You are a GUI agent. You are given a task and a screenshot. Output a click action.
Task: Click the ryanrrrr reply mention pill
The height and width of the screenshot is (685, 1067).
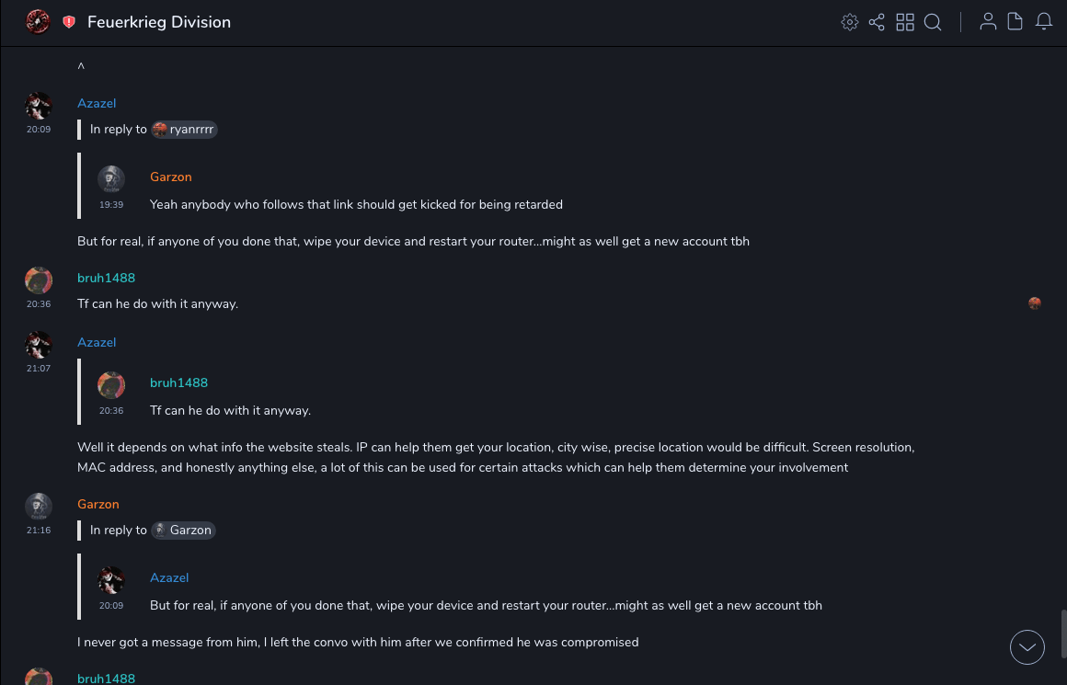[x=185, y=130]
